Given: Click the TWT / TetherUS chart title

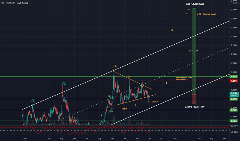Looking at the screenshot, I should click(x=15, y=3).
